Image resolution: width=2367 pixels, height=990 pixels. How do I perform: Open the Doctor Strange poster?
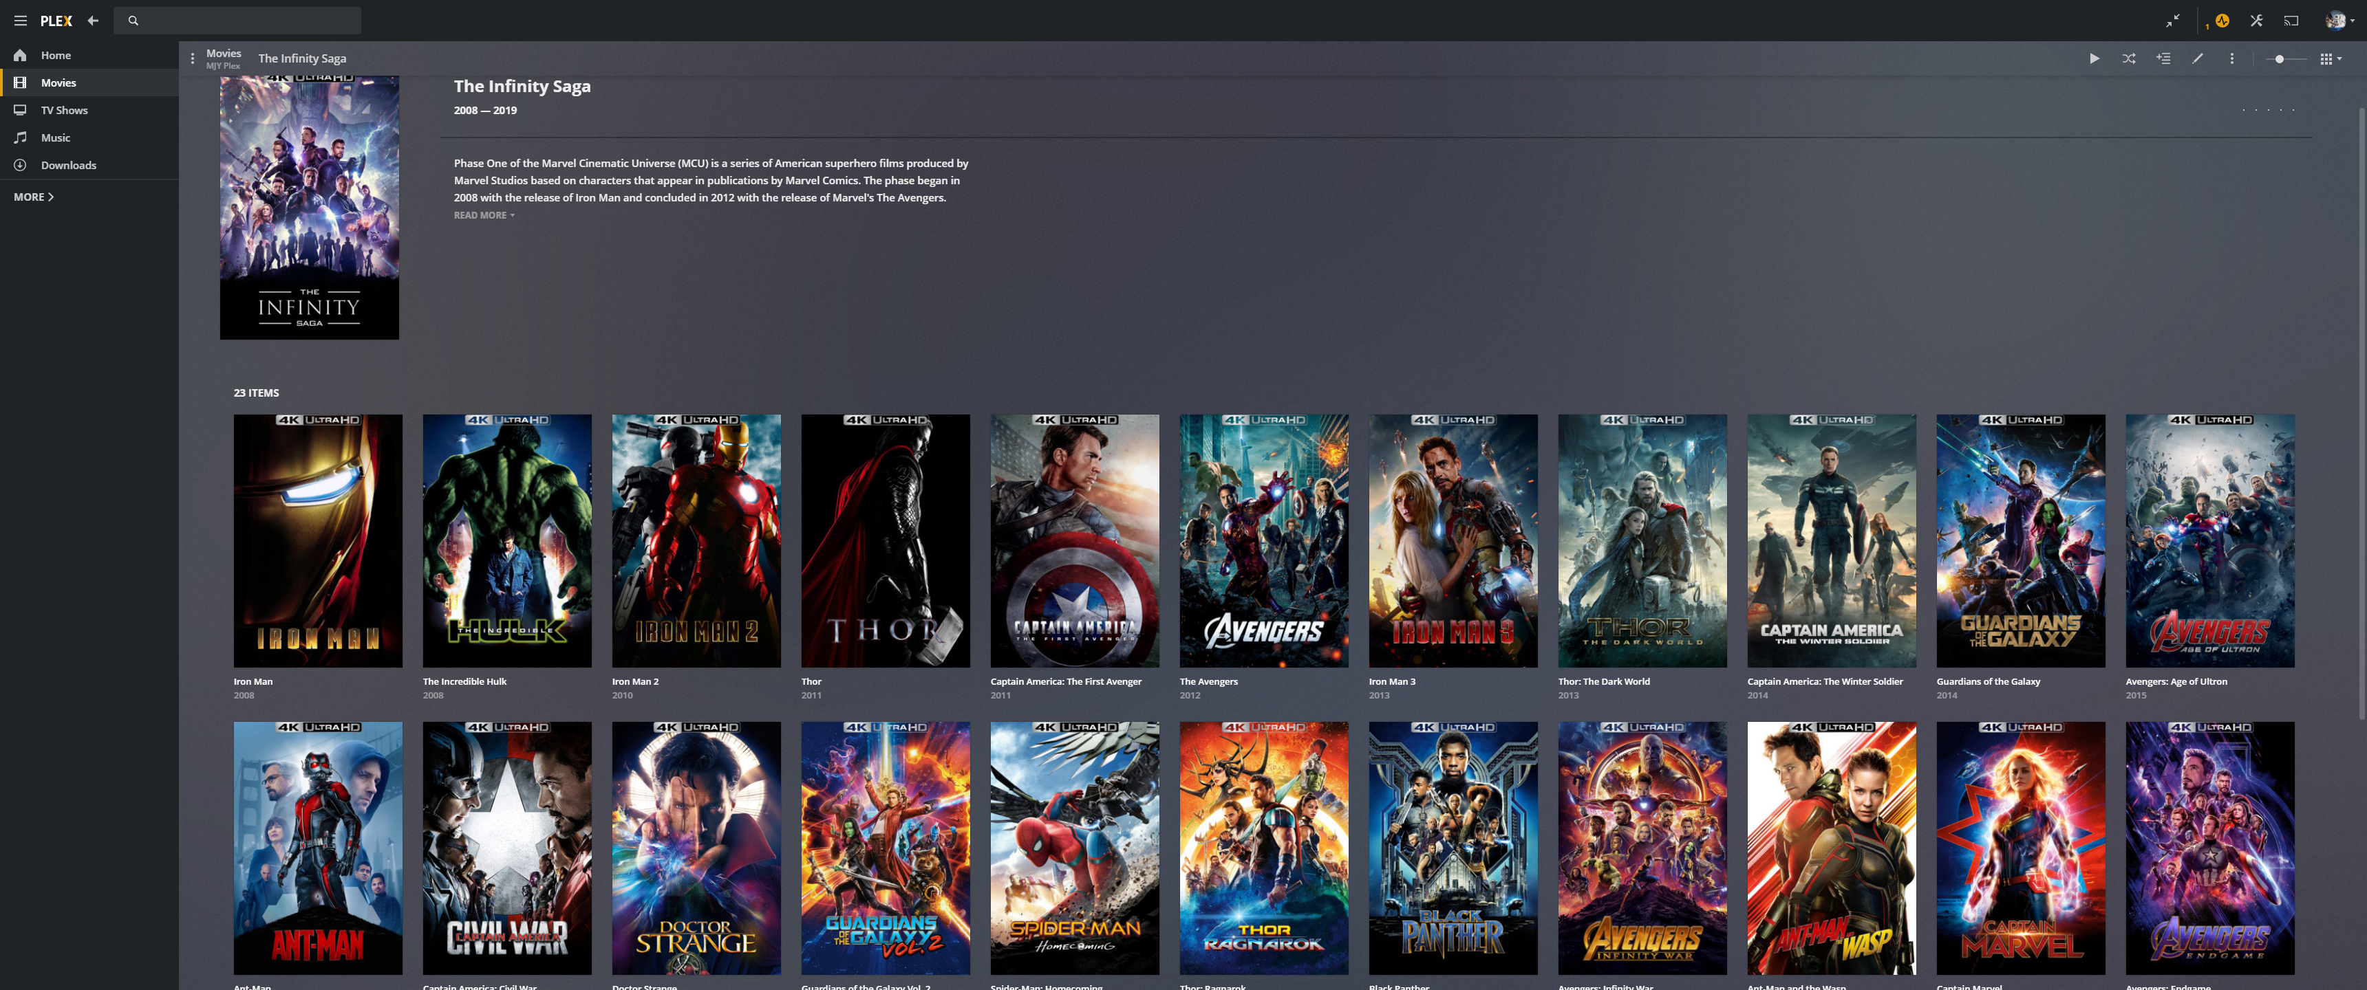696,848
